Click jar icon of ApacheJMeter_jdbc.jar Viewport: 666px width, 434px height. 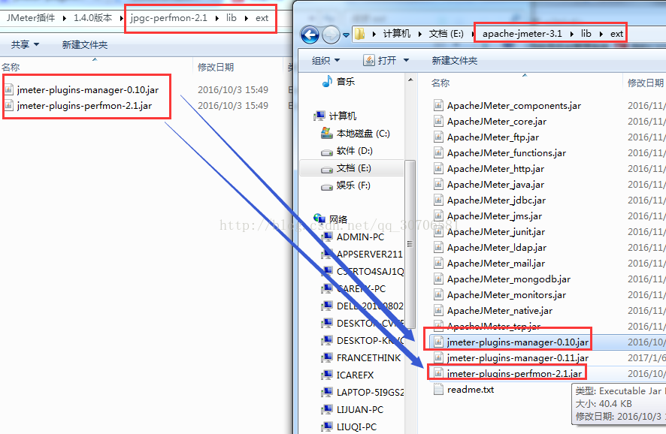point(438,200)
